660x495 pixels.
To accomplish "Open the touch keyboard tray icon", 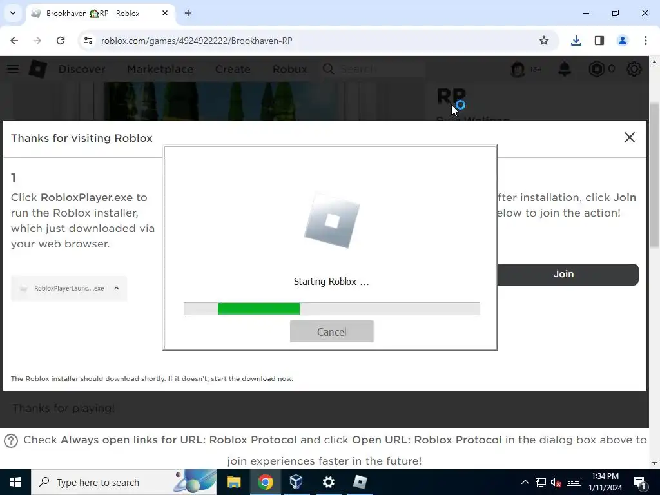I will point(574,482).
